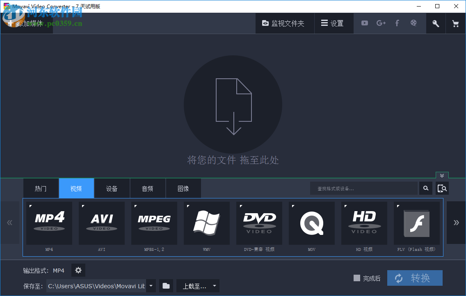Select the AVI format icon

point(101,223)
